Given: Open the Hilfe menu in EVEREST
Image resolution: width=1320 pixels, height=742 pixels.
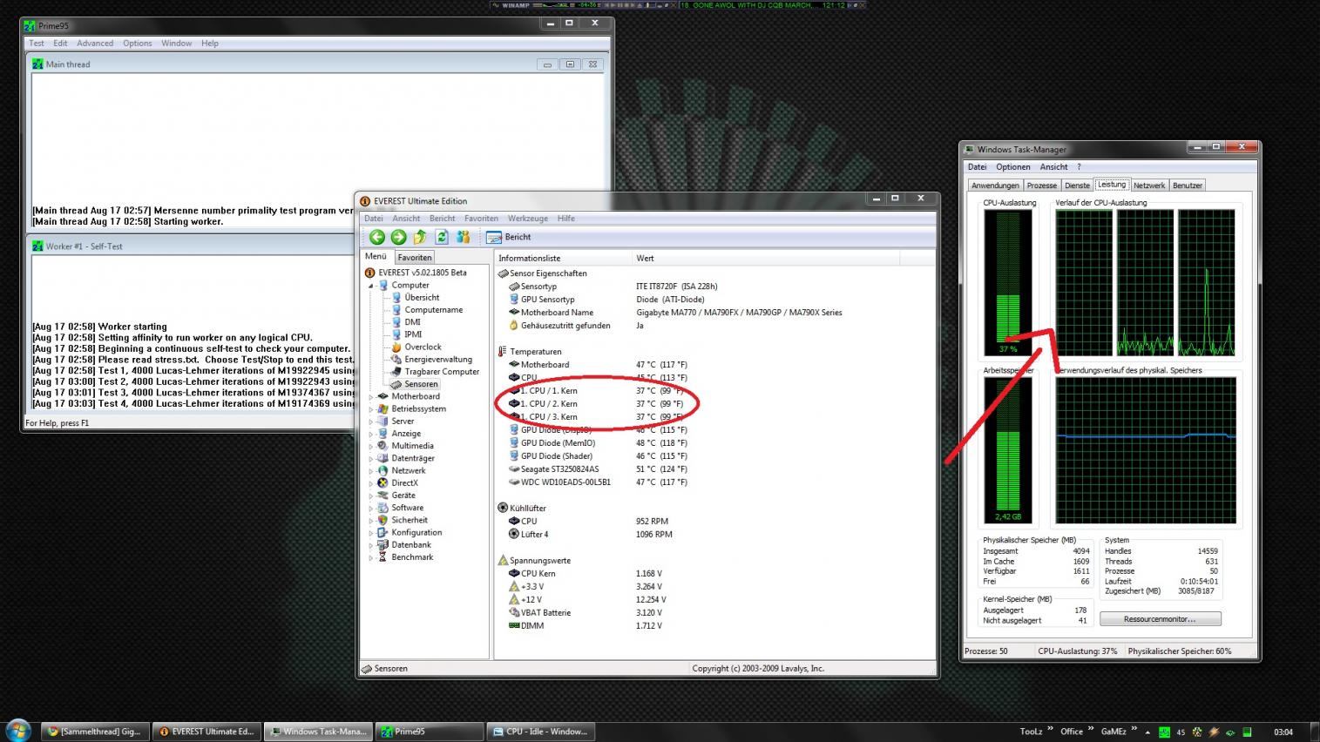Looking at the screenshot, I should pyautogui.click(x=566, y=219).
